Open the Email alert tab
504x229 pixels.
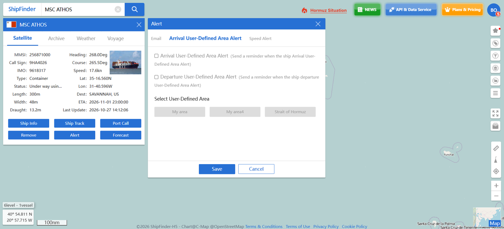156,39
